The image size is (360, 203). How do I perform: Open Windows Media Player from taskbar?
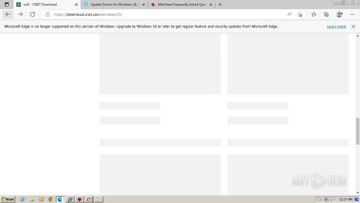pyautogui.click(x=41, y=199)
